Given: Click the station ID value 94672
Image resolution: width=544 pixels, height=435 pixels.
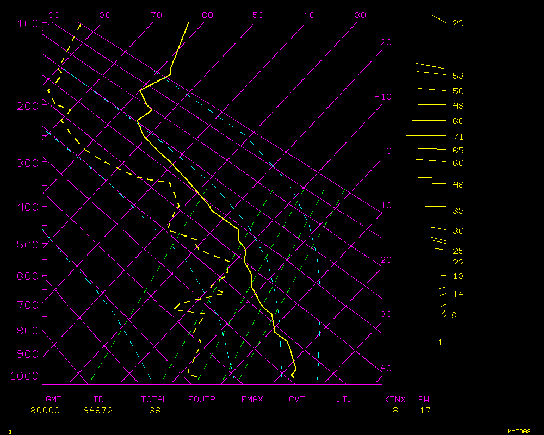Looking at the screenshot, I should pos(98,411).
